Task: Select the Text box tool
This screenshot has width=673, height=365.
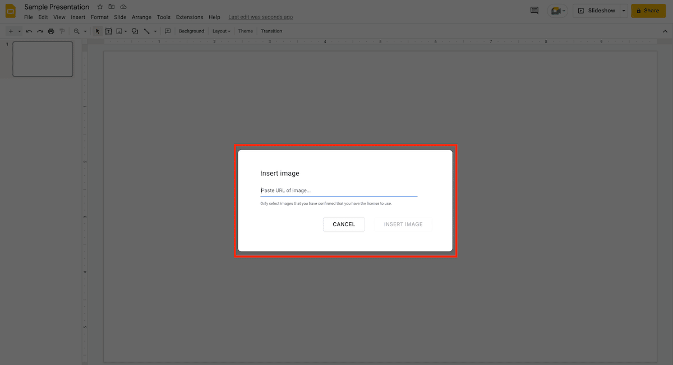Action: coord(109,31)
